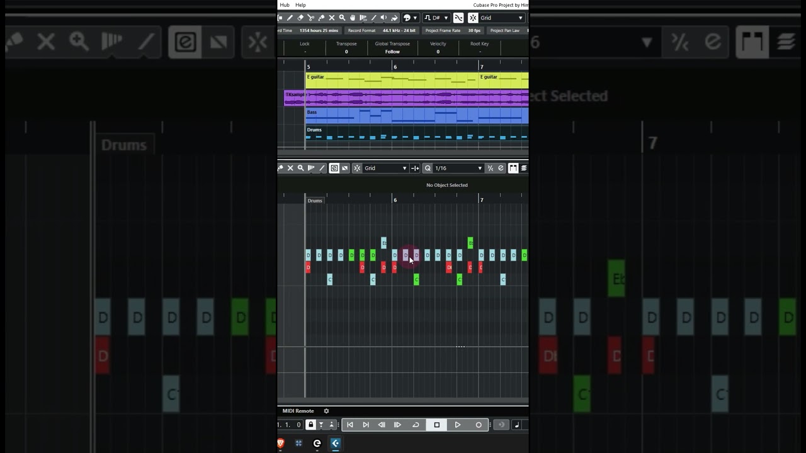Image resolution: width=806 pixels, height=453 pixels.
Task: Open the four-square app icon in taskbar
Action: click(x=298, y=443)
